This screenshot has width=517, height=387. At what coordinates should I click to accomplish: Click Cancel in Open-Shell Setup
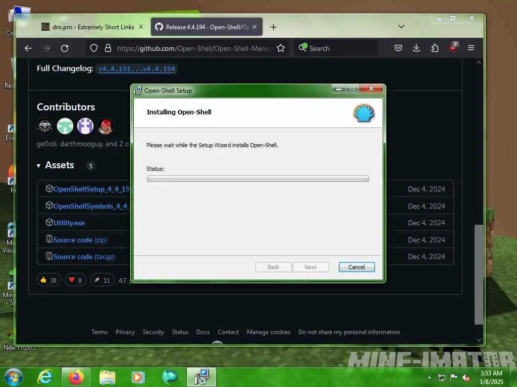coord(356,267)
